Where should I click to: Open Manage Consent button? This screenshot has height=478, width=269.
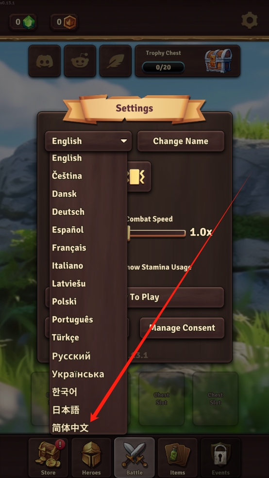pyautogui.click(x=182, y=328)
